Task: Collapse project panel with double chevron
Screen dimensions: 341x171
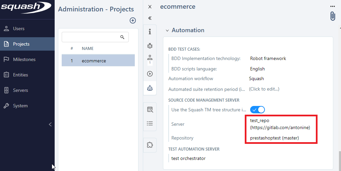Action: tap(150, 18)
